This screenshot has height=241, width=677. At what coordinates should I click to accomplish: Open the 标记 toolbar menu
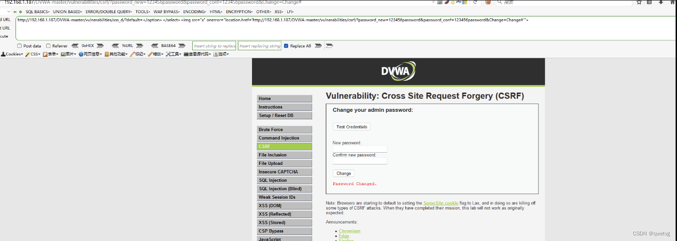(138, 54)
